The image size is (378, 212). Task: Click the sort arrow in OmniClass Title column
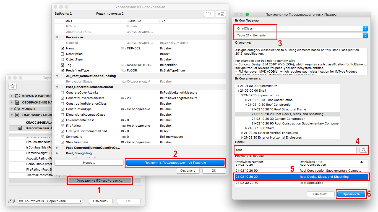(x=361, y=162)
